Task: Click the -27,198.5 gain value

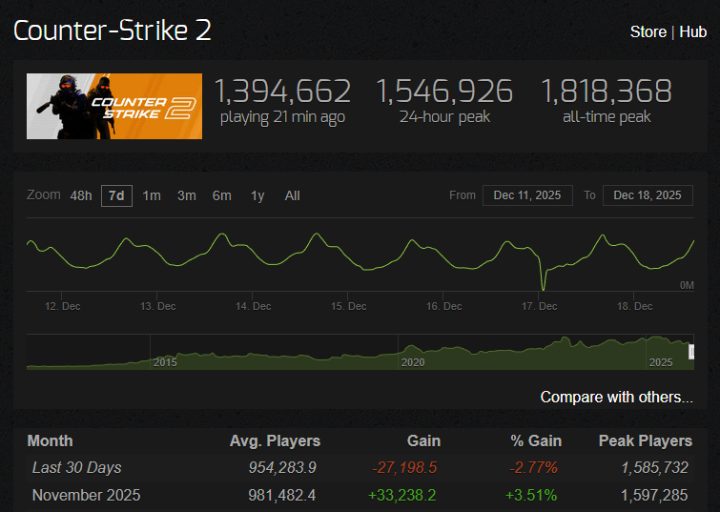Action: [404, 468]
